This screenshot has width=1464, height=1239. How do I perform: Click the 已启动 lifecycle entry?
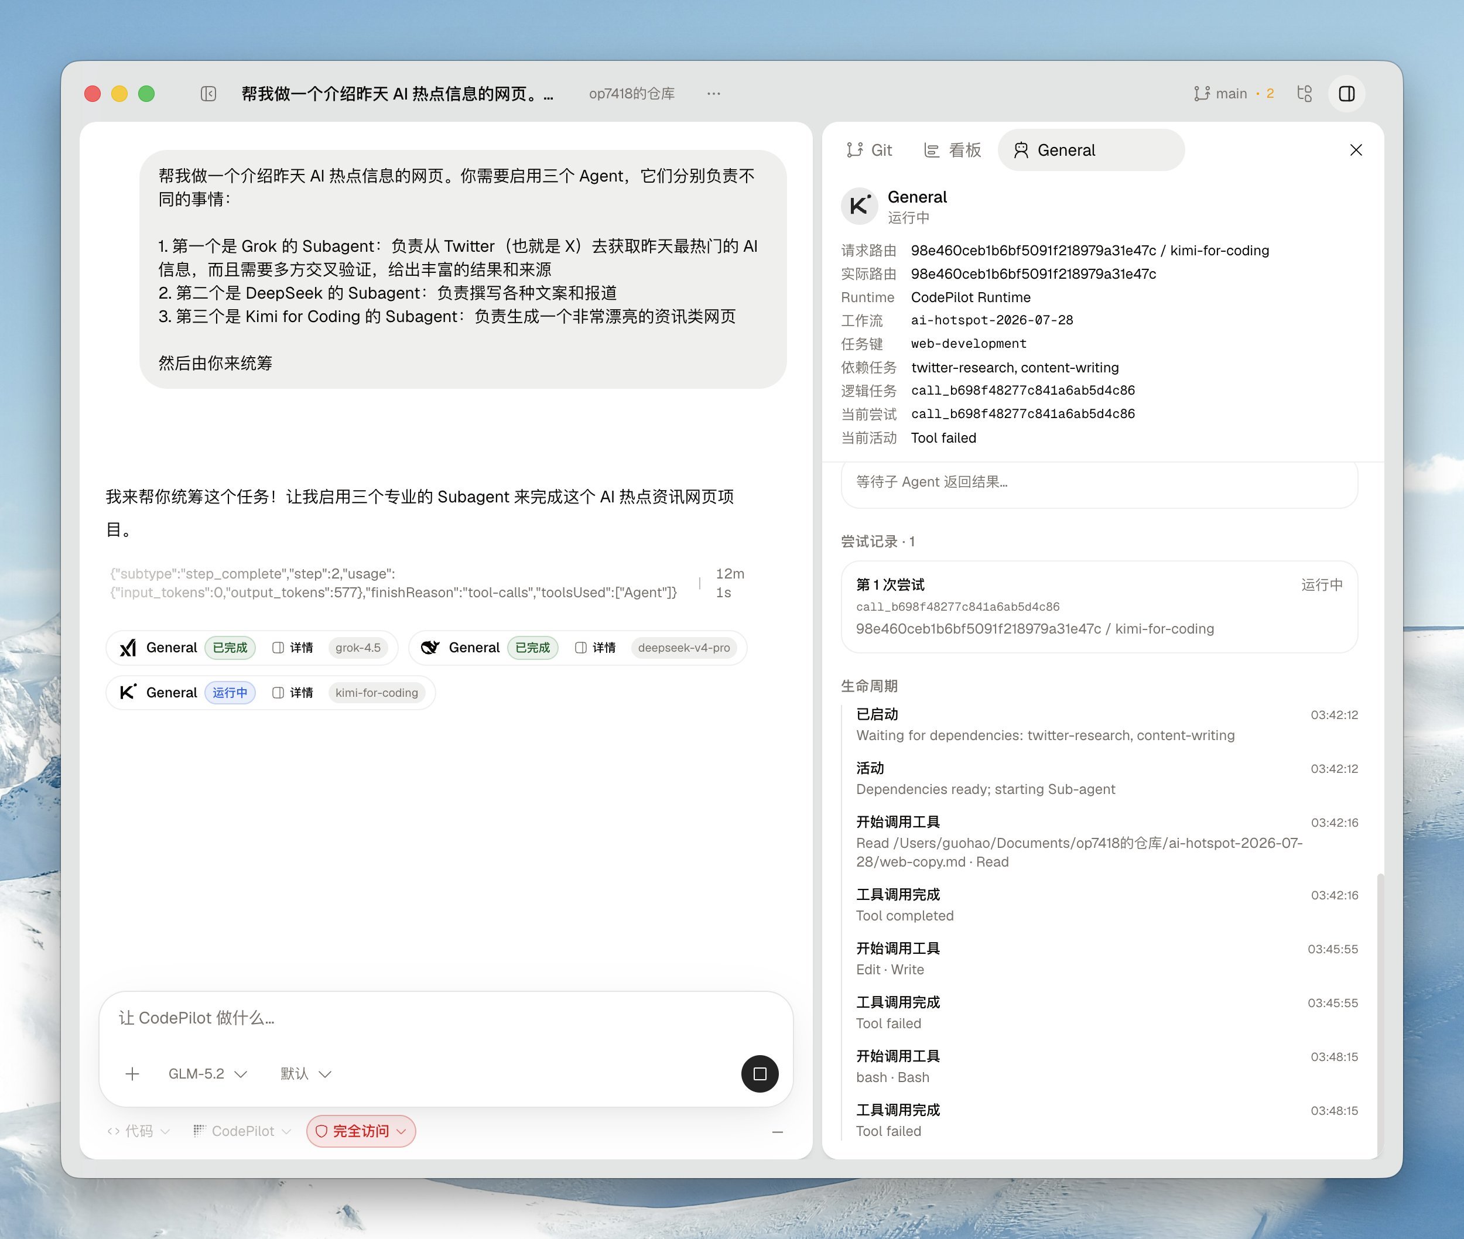pos(1106,725)
